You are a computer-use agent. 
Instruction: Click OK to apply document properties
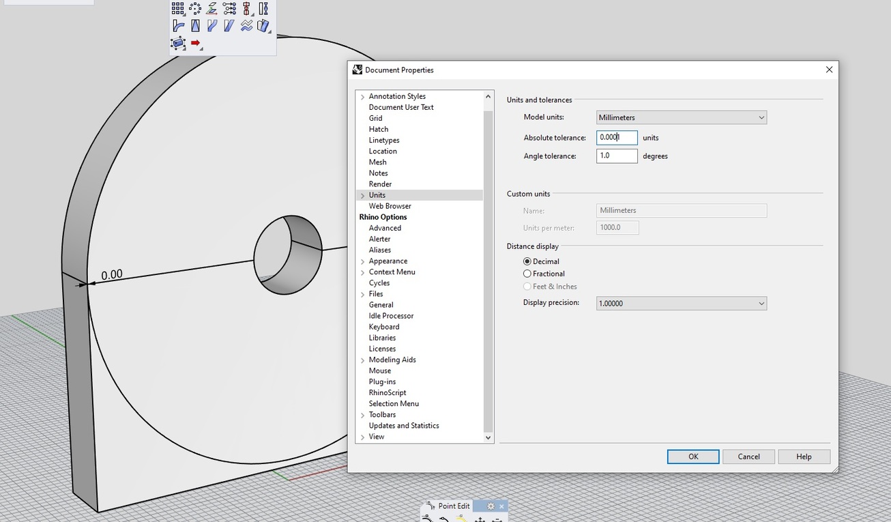coord(692,456)
